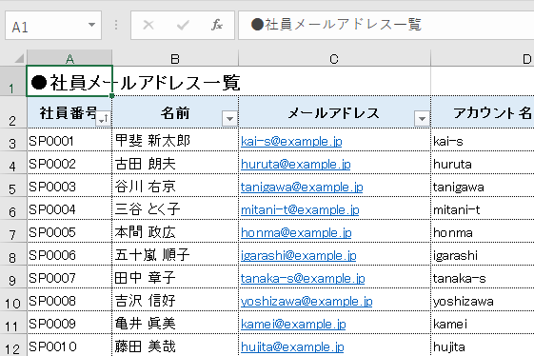Select the column B header
The width and height of the screenshot is (534, 356).
(x=175, y=58)
